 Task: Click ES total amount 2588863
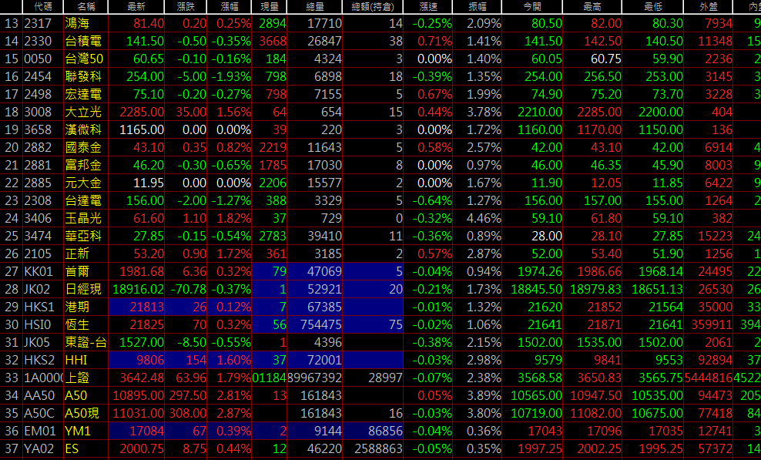click(378, 449)
